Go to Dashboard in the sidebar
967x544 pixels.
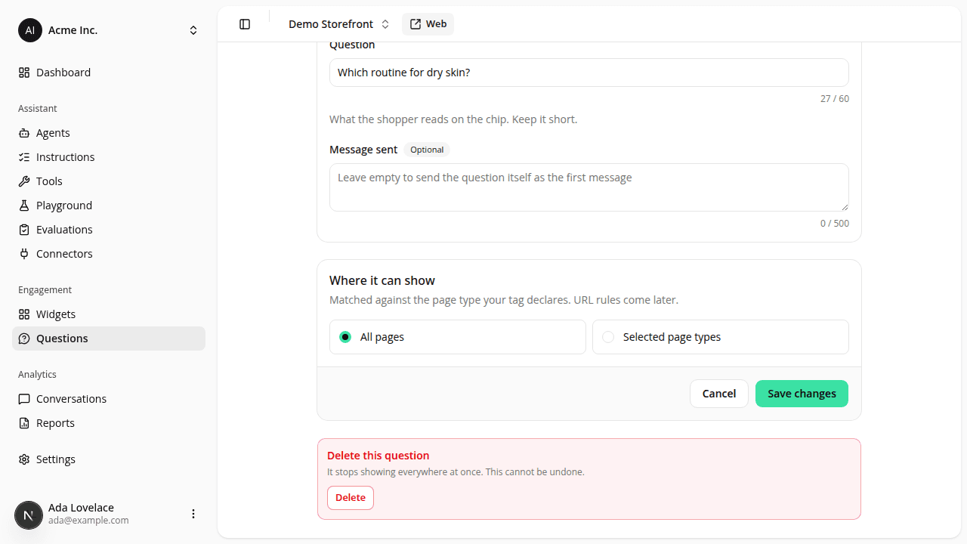point(109,73)
